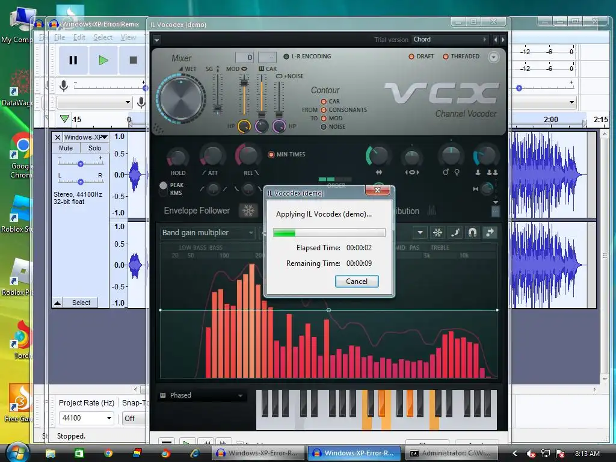Screen dimensions: 616x462
Task: Click the 2:00 mark on Audacity timeline
Action: [x=551, y=120]
